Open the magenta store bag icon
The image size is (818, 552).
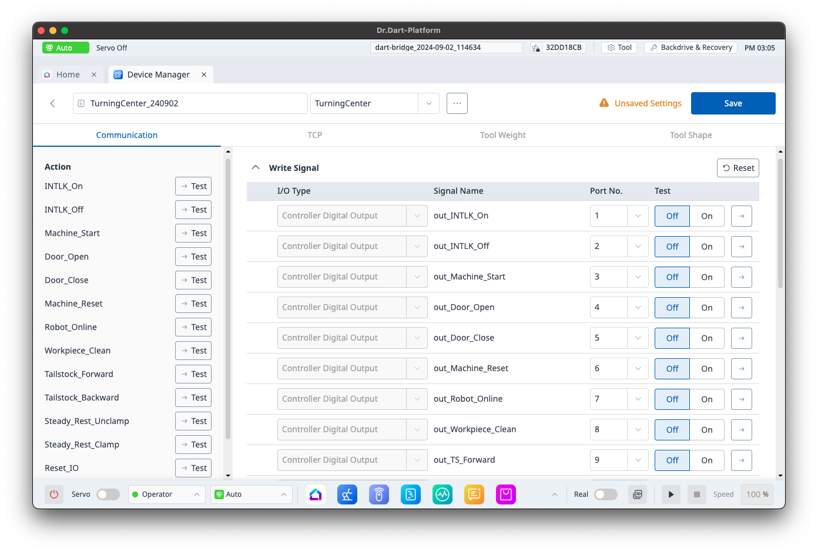click(506, 494)
